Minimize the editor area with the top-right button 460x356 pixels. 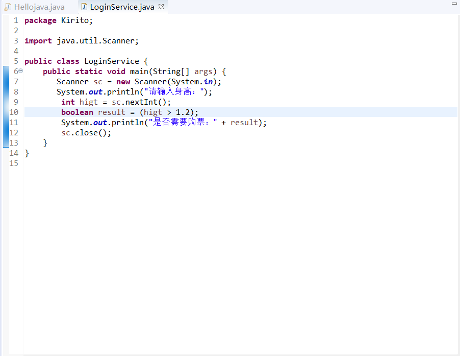pos(454,4)
